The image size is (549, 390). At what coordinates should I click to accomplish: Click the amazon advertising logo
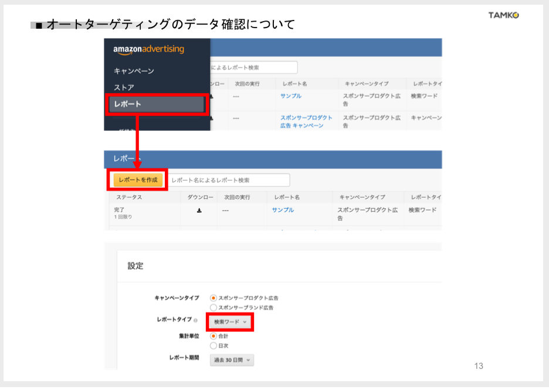[148, 50]
